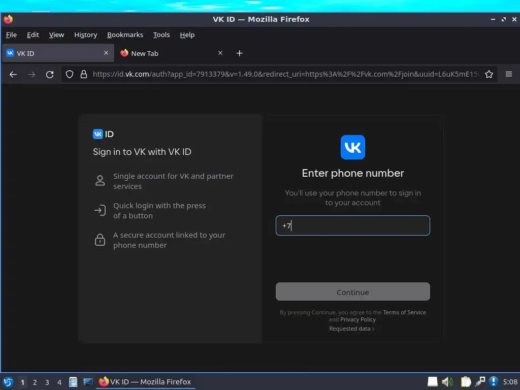
Task: Click the 'Sign in to VK with VK ID' text
Action: [x=142, y=152]
